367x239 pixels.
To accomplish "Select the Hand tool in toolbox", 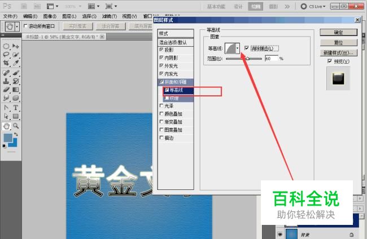I will click(x=6, y=126).
